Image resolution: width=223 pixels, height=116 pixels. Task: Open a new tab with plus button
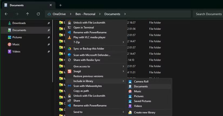(61, 5)
